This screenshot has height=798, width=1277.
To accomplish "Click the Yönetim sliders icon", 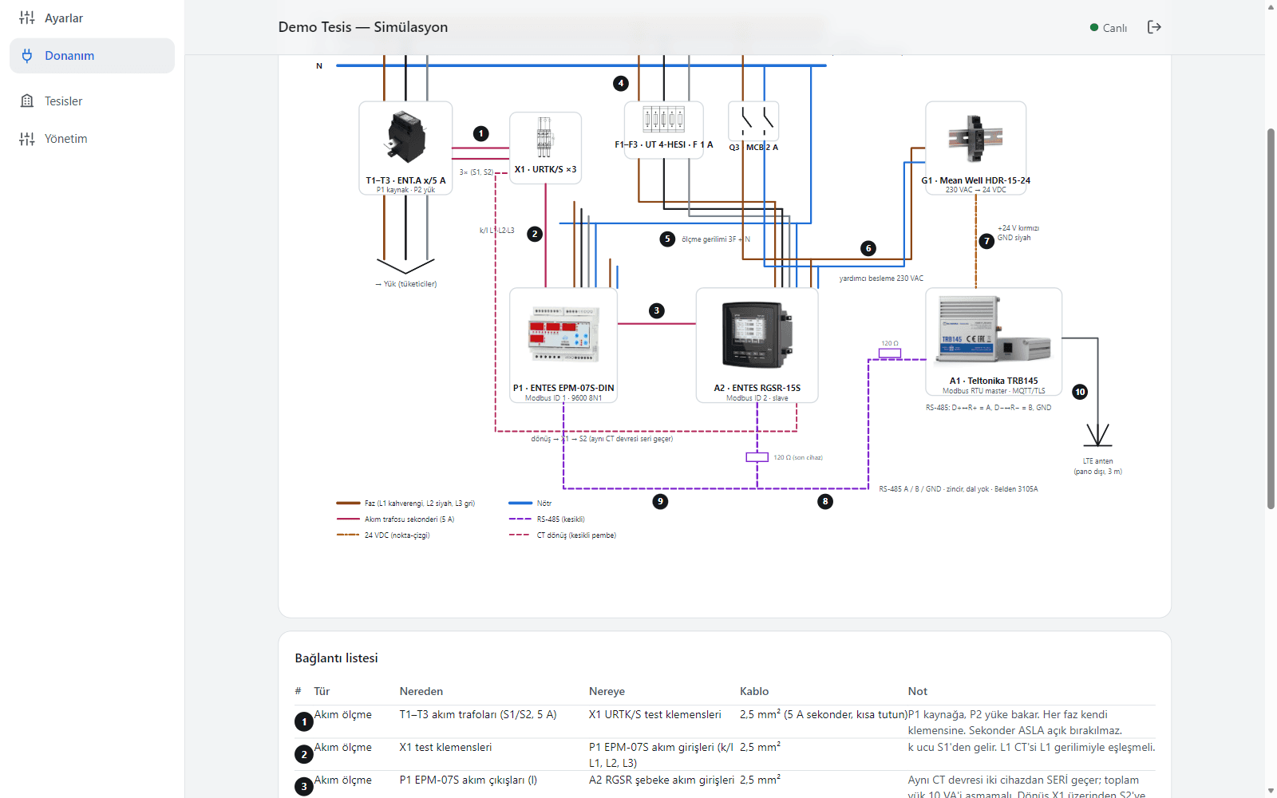I will pyautogui.click(x=27, y=139).
